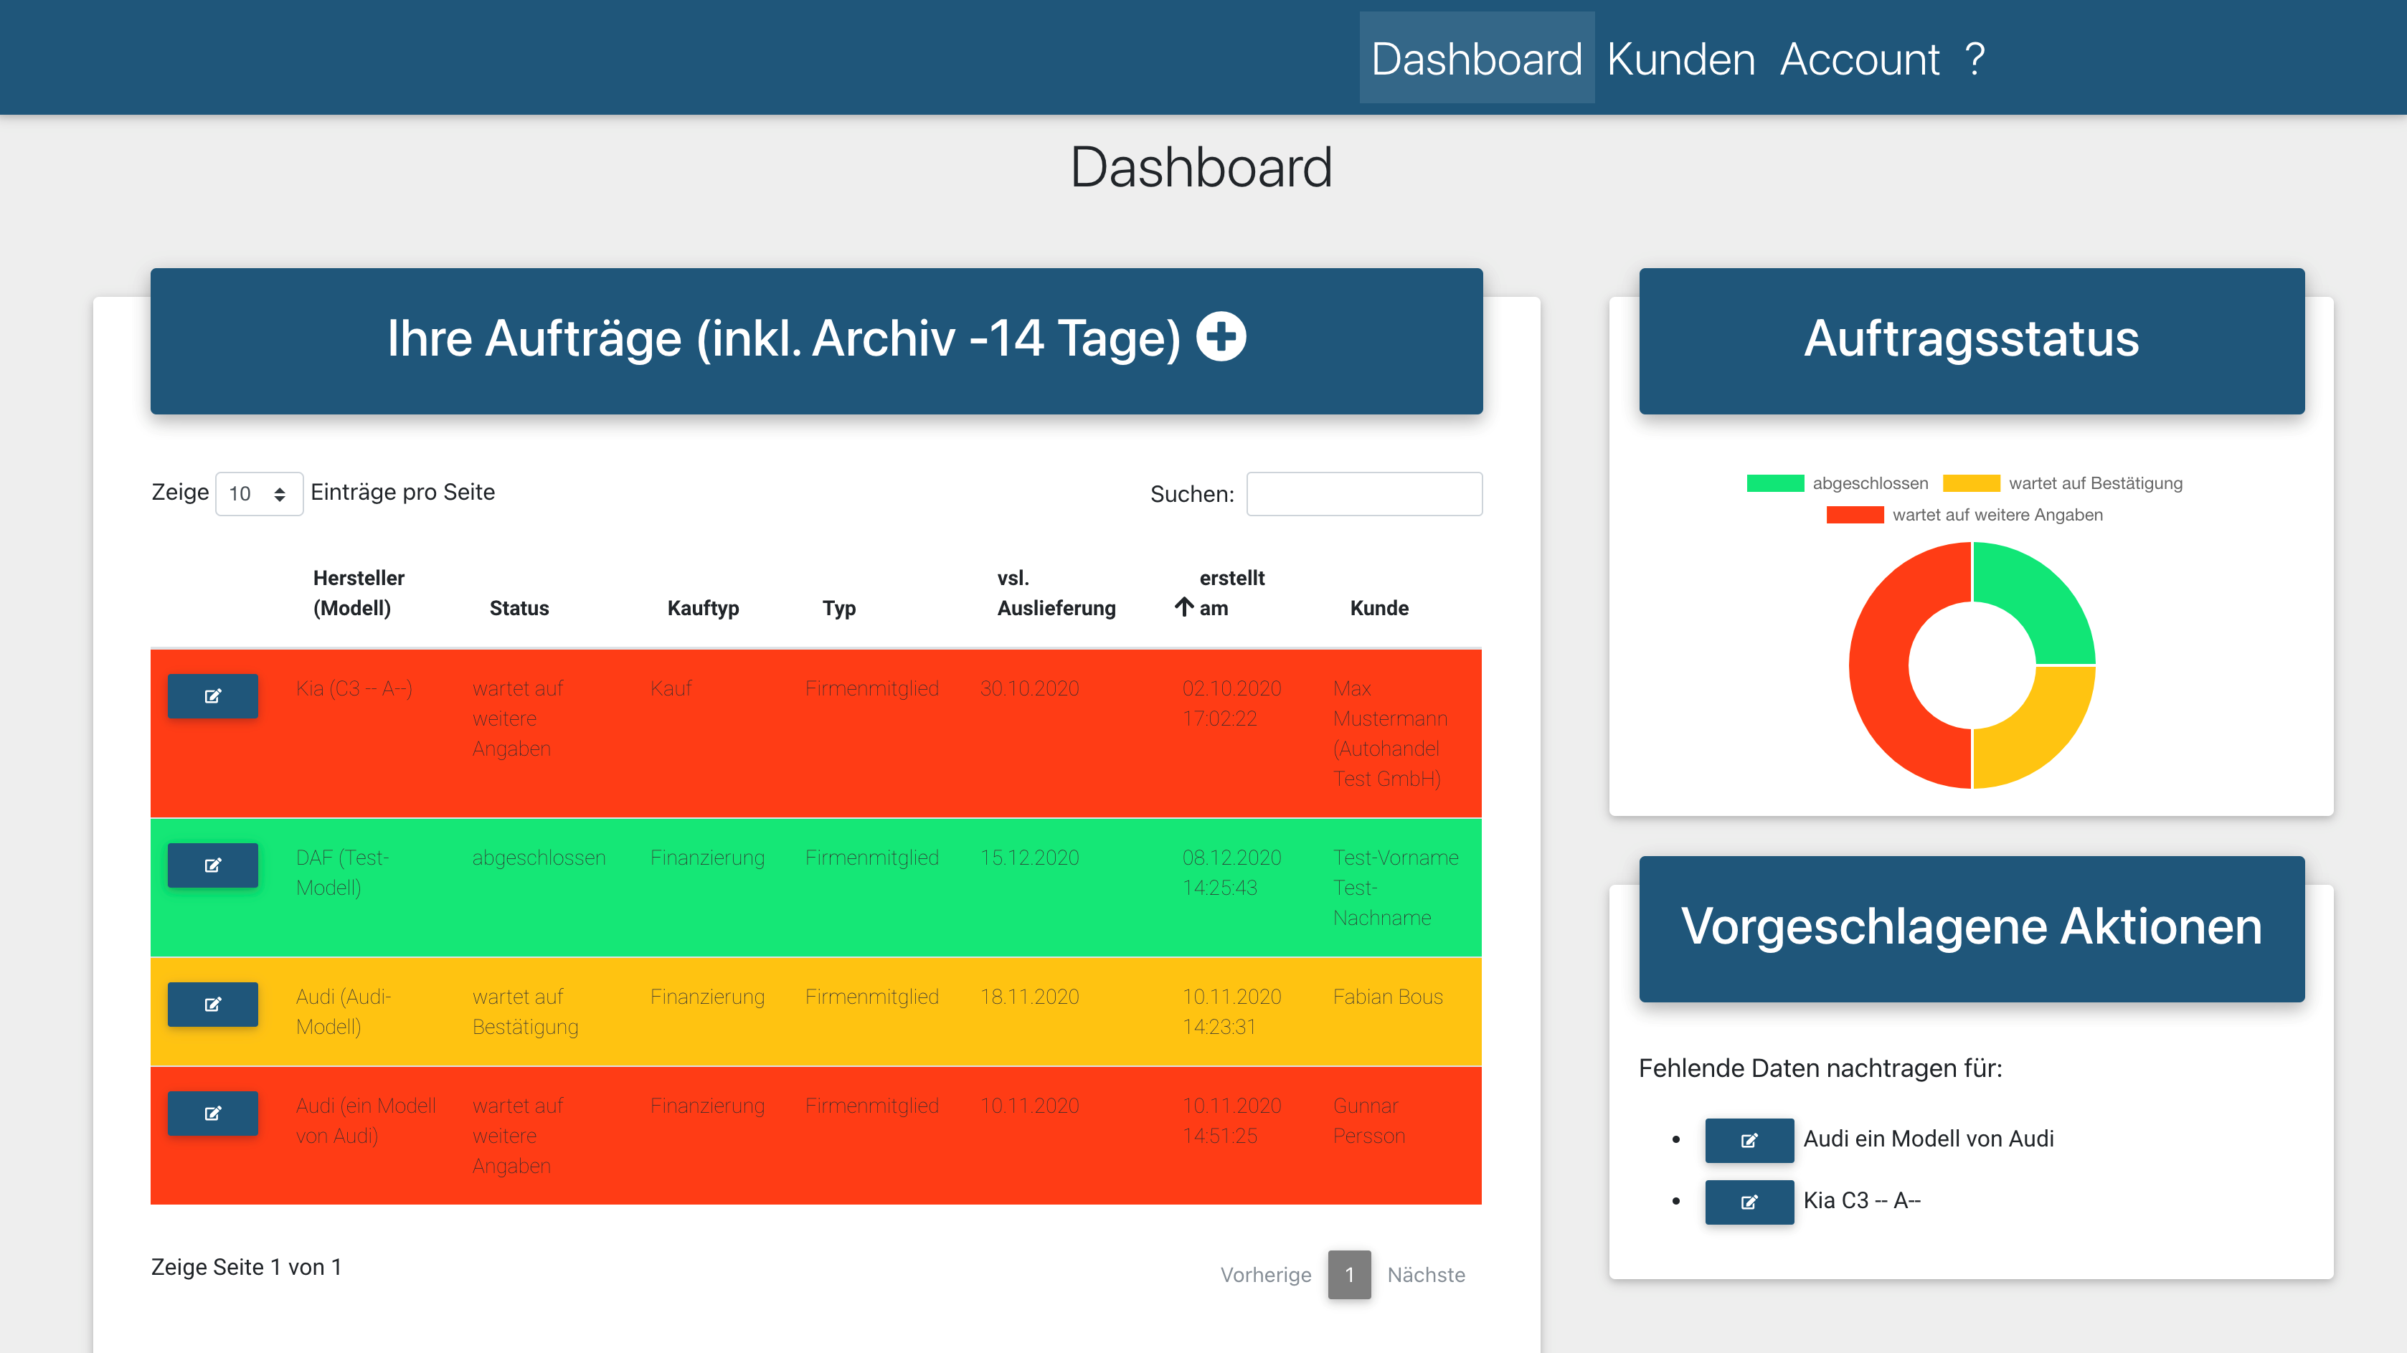Open entries per page dropdown showing 10
This screenshot has height=1353, width=2407.
tap(259, 493)
